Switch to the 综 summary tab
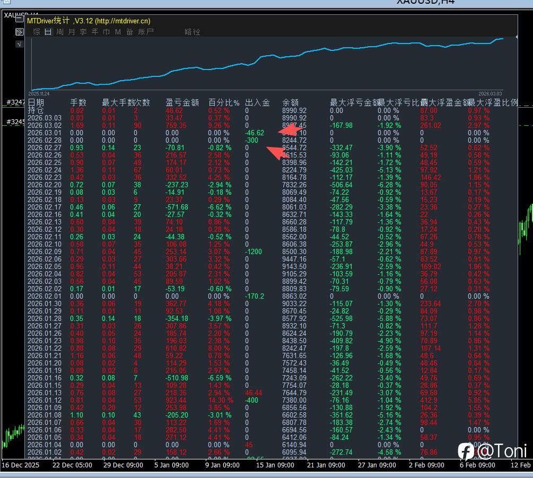The height and width of the screenshot is (478, 533). click(x=36, y=31)
